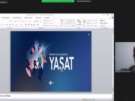Open character spacing AV option
The image size is (135, 101).
[13, 25]
